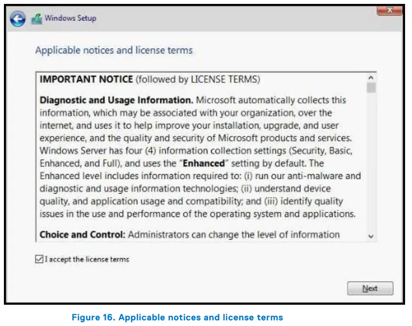Select the Windows flag emblem in the title bar
Screen dimensions: 412x326
pyautogui.click(x=36, y=18)
